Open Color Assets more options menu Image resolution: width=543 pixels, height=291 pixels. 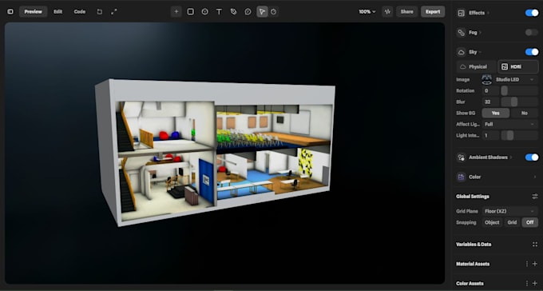(527, 283)
